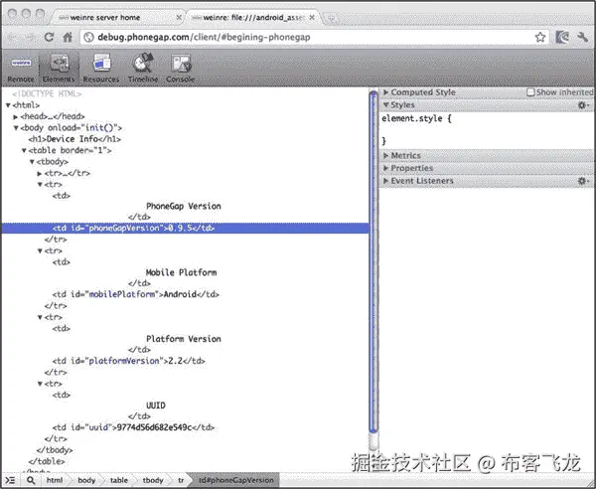This screenshot has width=596, height=489.
Task: Select tbody in the breadcrumb bar
Action: point(152,480)
